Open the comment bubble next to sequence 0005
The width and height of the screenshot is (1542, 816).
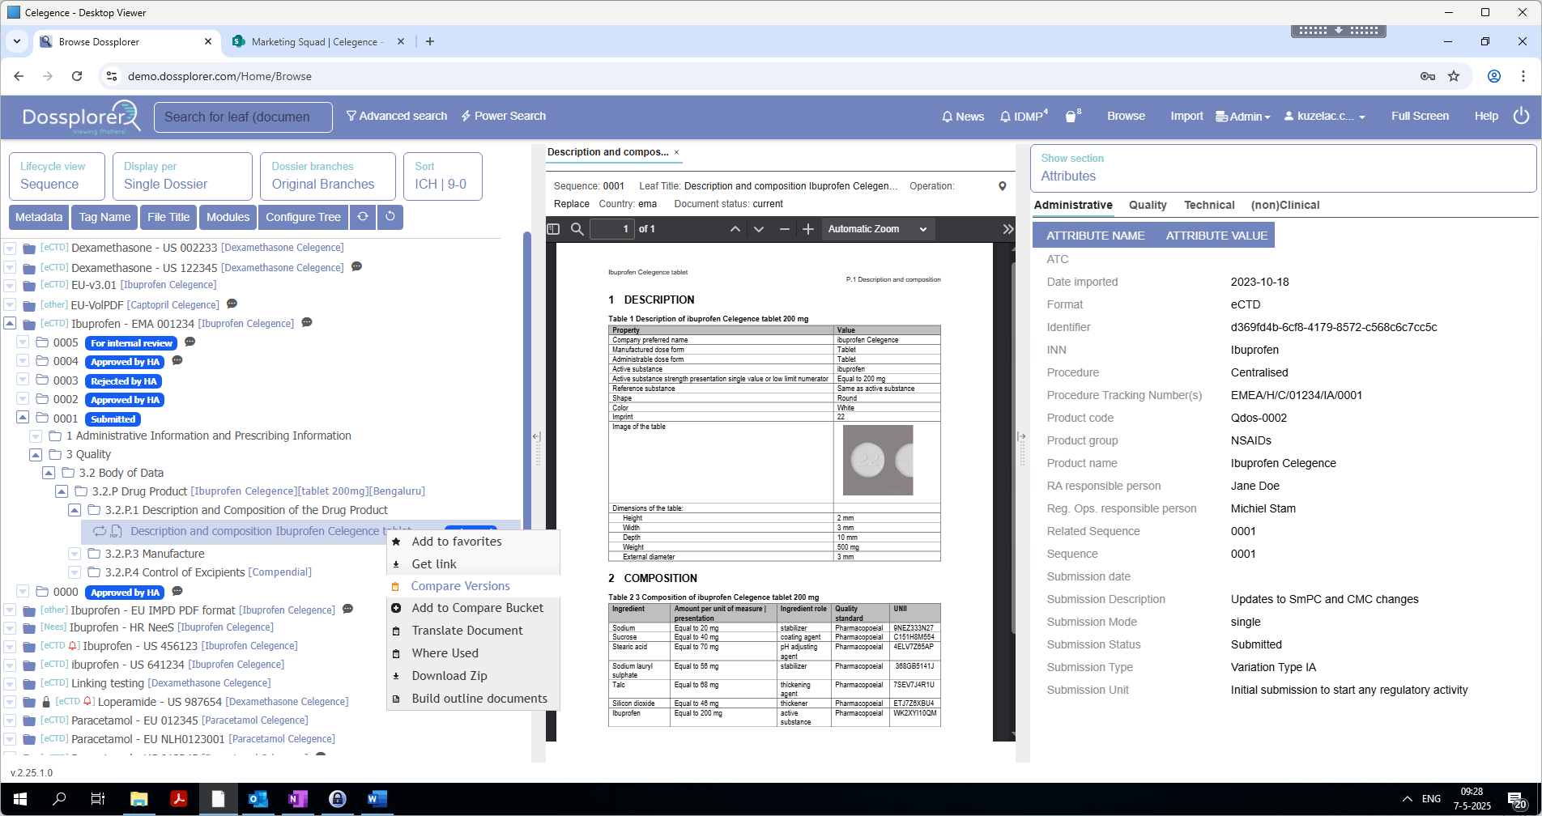pos(190,342)
